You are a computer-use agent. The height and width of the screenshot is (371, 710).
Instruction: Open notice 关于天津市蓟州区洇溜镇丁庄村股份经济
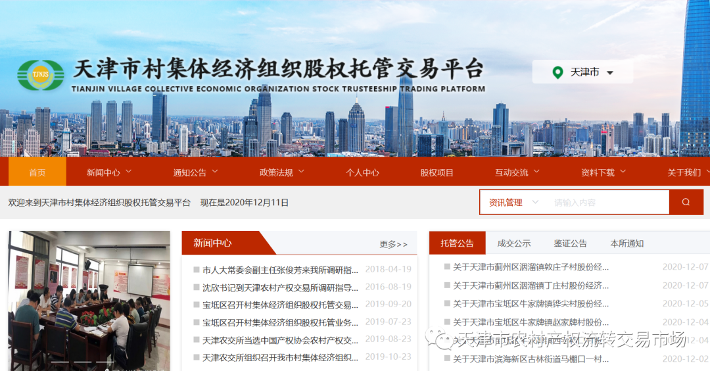[x=531, y=285]
